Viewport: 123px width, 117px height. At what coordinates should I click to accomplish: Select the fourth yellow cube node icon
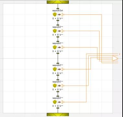pos(55,69)
